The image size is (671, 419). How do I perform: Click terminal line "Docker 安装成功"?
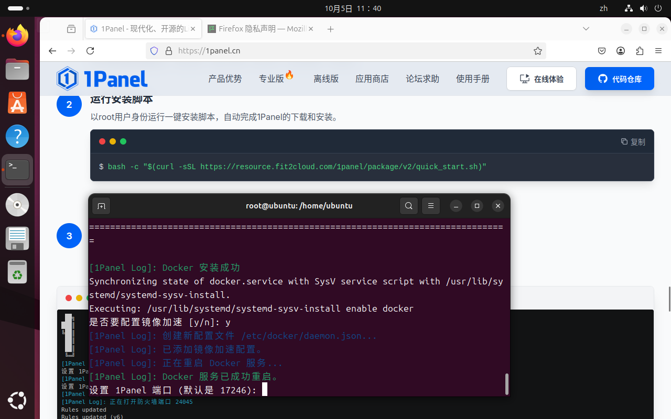pyautogui.click(x=165, y=268)
